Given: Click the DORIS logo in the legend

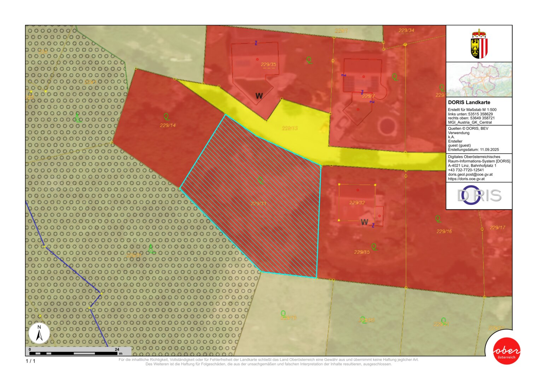Looking at the screenshot, I should [x=479, y=195].
